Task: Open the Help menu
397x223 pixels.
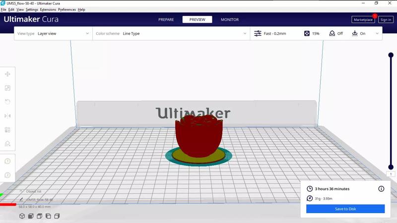Action: (81, 9)
